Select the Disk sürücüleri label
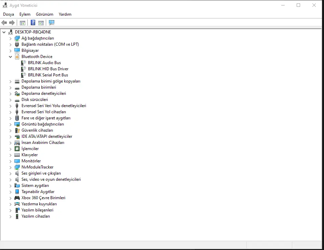 (35, 100)
